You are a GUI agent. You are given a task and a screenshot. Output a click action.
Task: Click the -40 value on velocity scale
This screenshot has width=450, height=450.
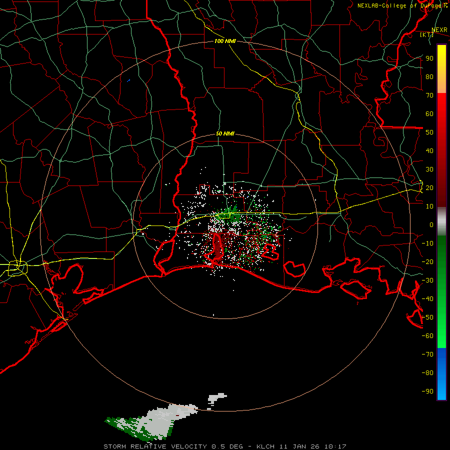[x=427, y=299]
